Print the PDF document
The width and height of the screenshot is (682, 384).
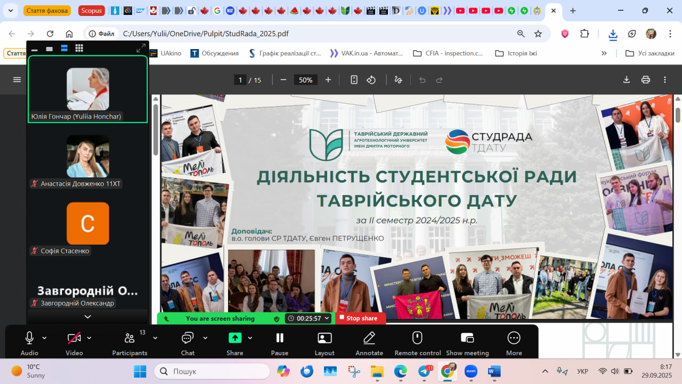pyautogui.click(x=646, y=80)
